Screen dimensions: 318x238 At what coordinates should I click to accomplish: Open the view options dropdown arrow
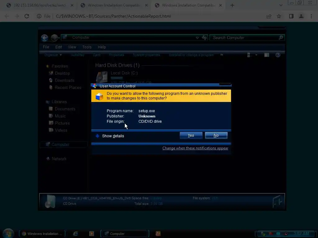tap(256, 55)
